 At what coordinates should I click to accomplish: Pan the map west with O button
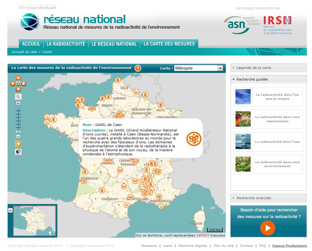13,84
